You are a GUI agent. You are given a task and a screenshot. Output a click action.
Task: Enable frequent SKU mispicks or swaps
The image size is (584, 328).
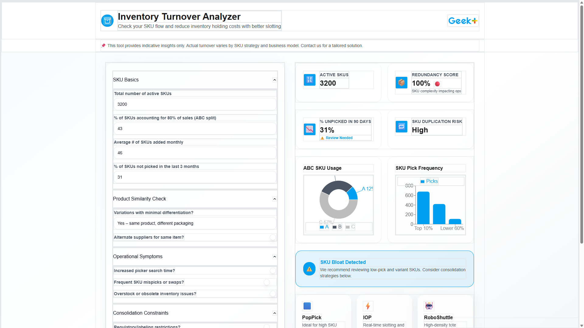(267, 282)
